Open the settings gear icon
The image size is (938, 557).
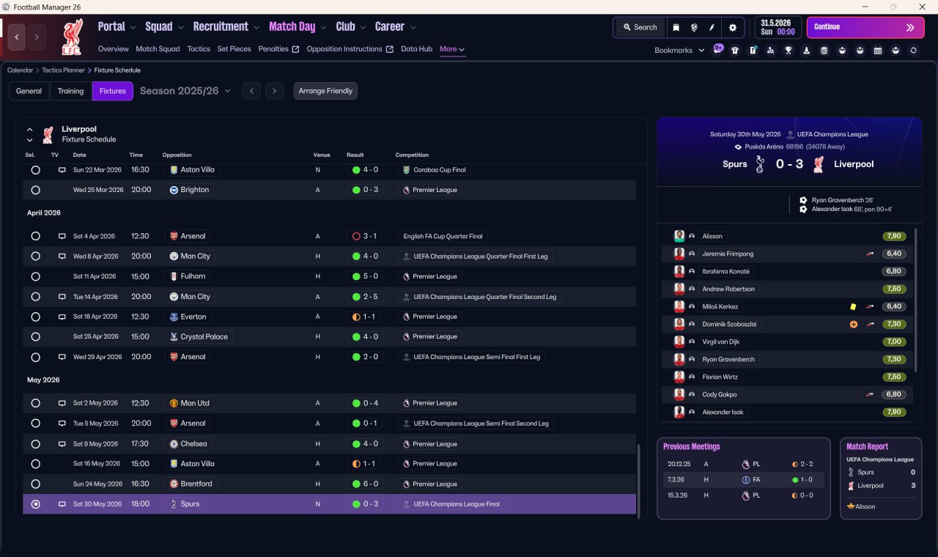click(732, 27)
